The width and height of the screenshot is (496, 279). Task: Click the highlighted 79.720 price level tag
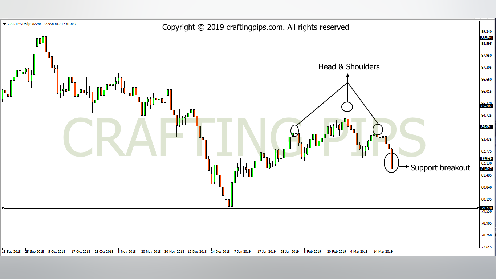[x=486, y=208]
